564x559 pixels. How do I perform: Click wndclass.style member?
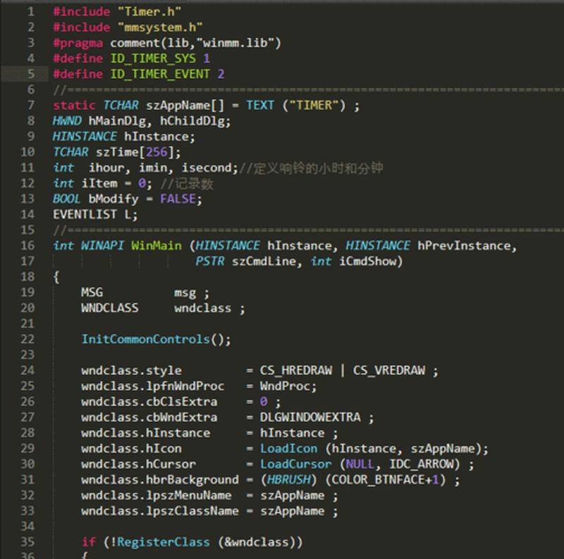131,371
